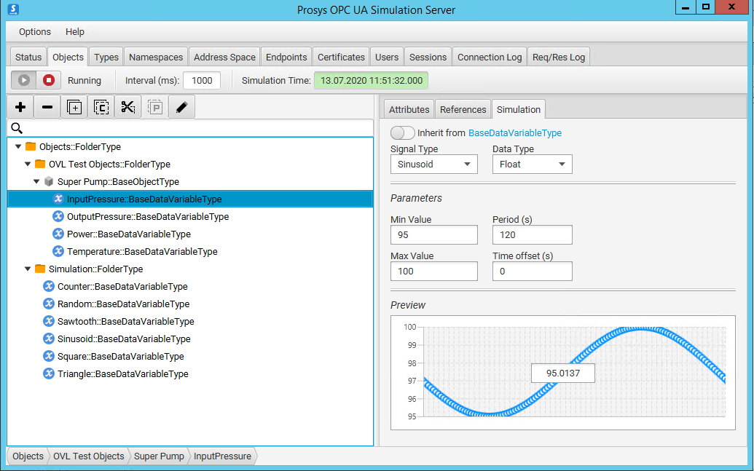Switch to the Address Space tab
754x471 pixels.
(x=224, y=58)
